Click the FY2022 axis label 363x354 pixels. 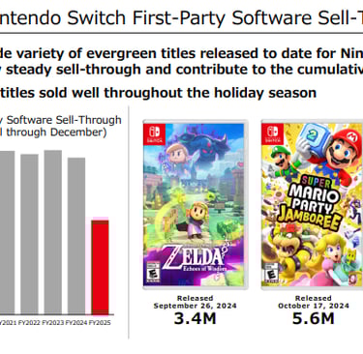pyautogui.click(x=29, y=323)
